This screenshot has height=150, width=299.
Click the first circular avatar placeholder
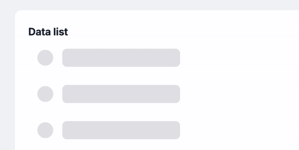click(45, 58)
